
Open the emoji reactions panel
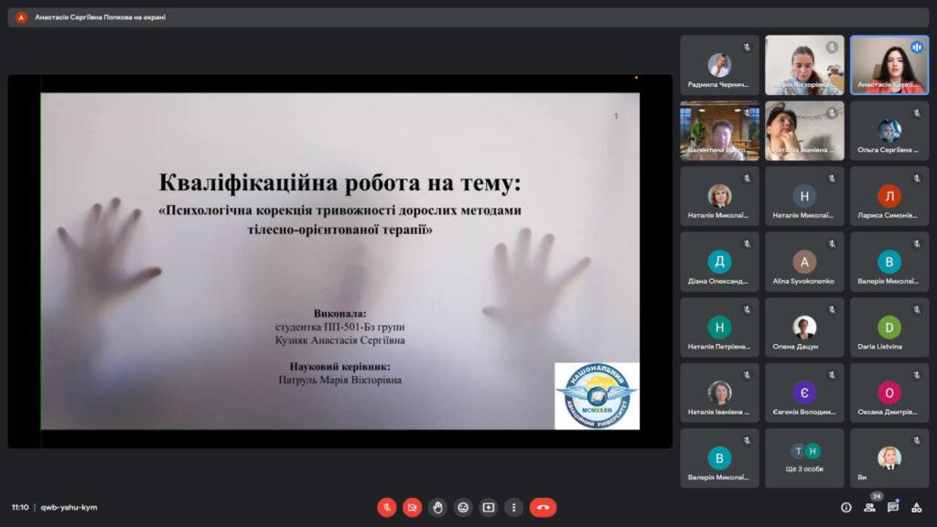464,507
